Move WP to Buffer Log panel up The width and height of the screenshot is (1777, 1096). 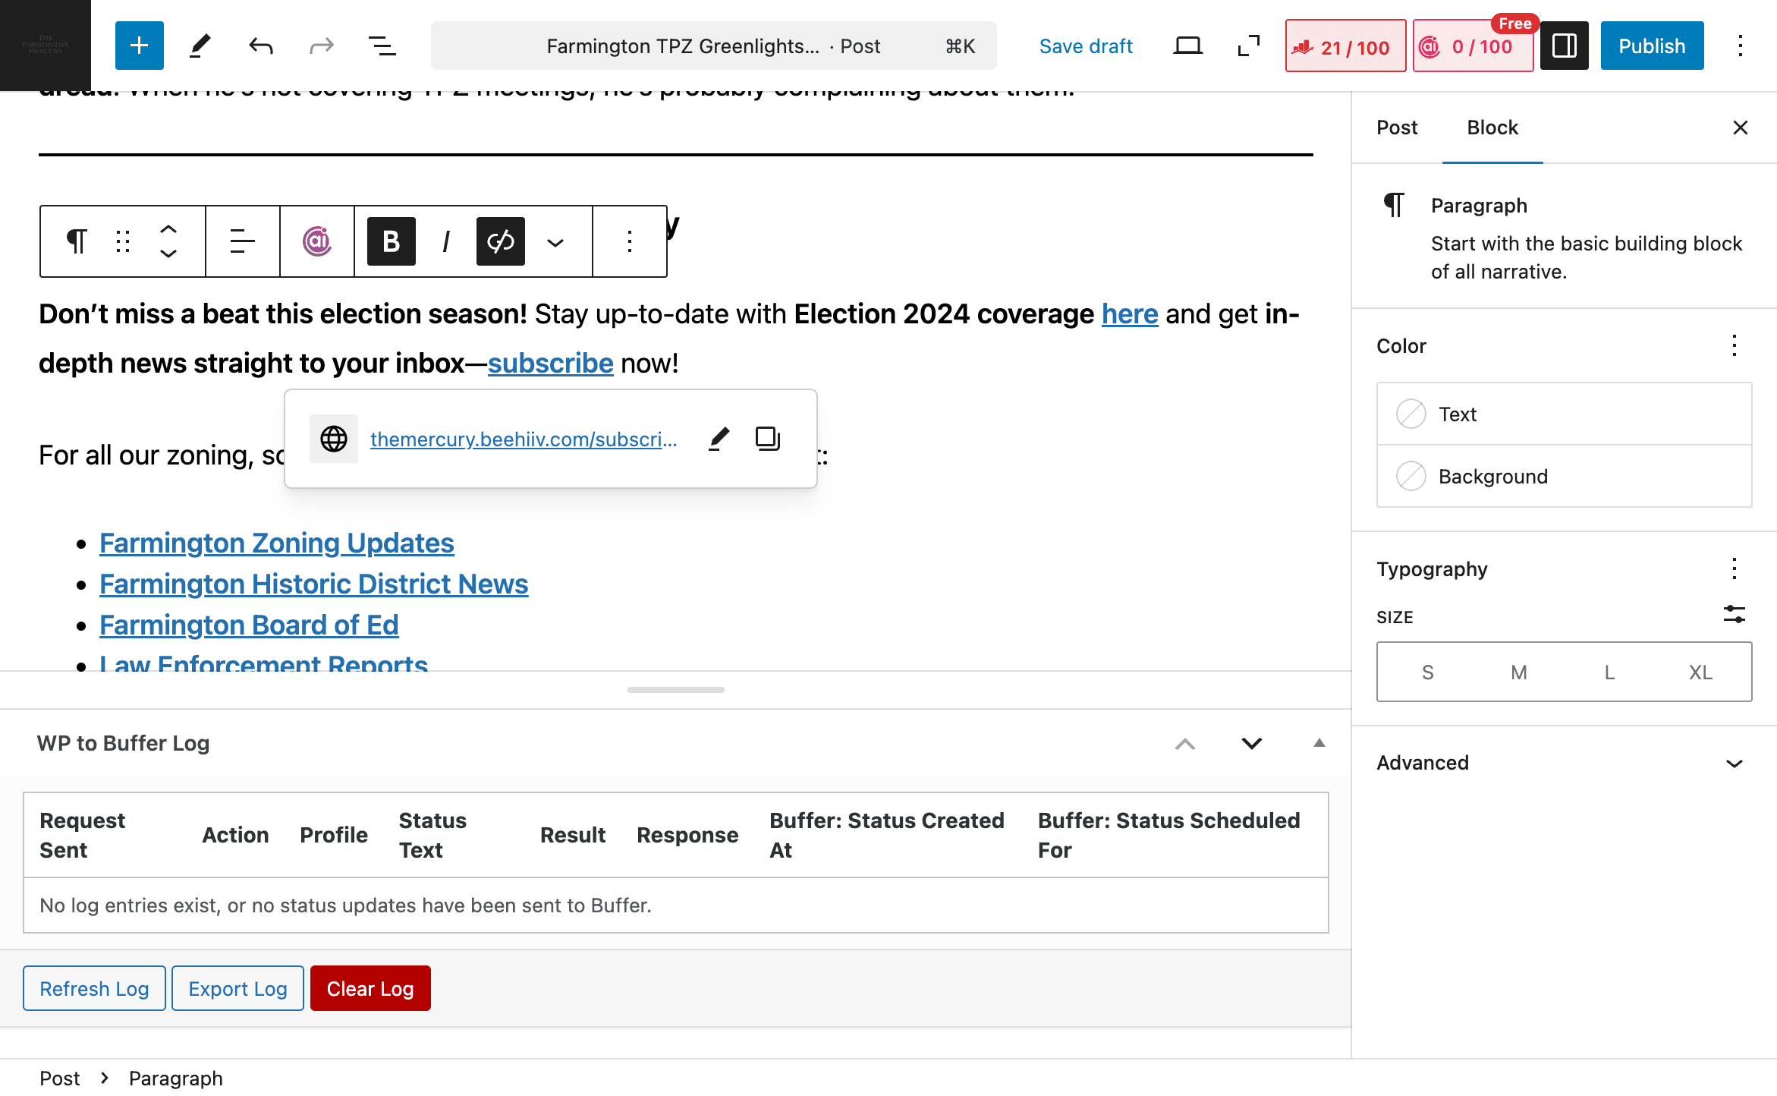(1185, 744)
